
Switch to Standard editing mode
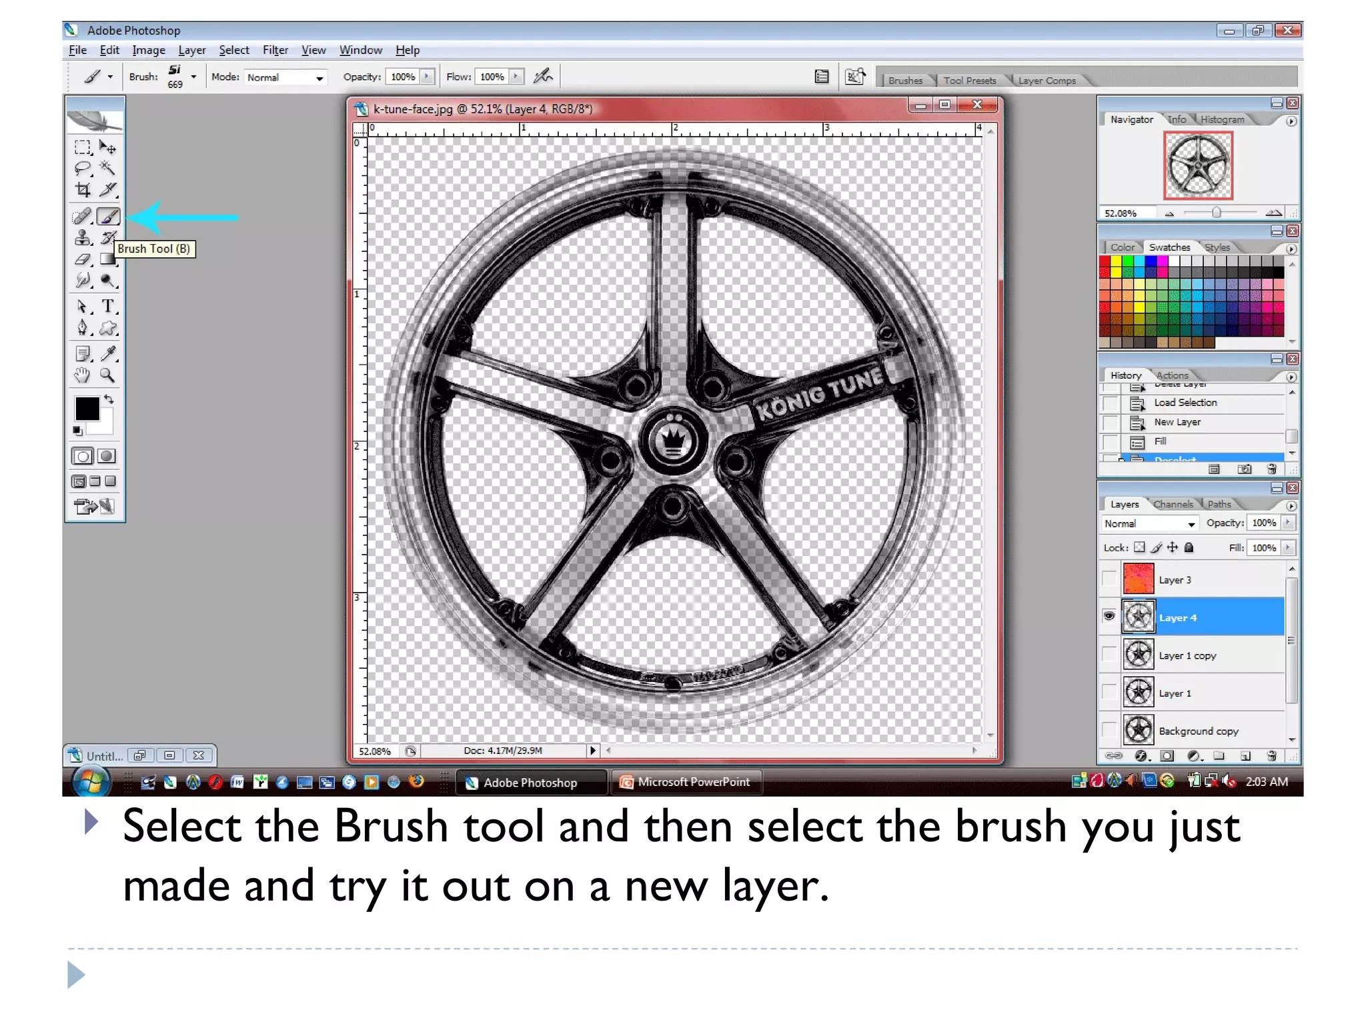point(83,456)
